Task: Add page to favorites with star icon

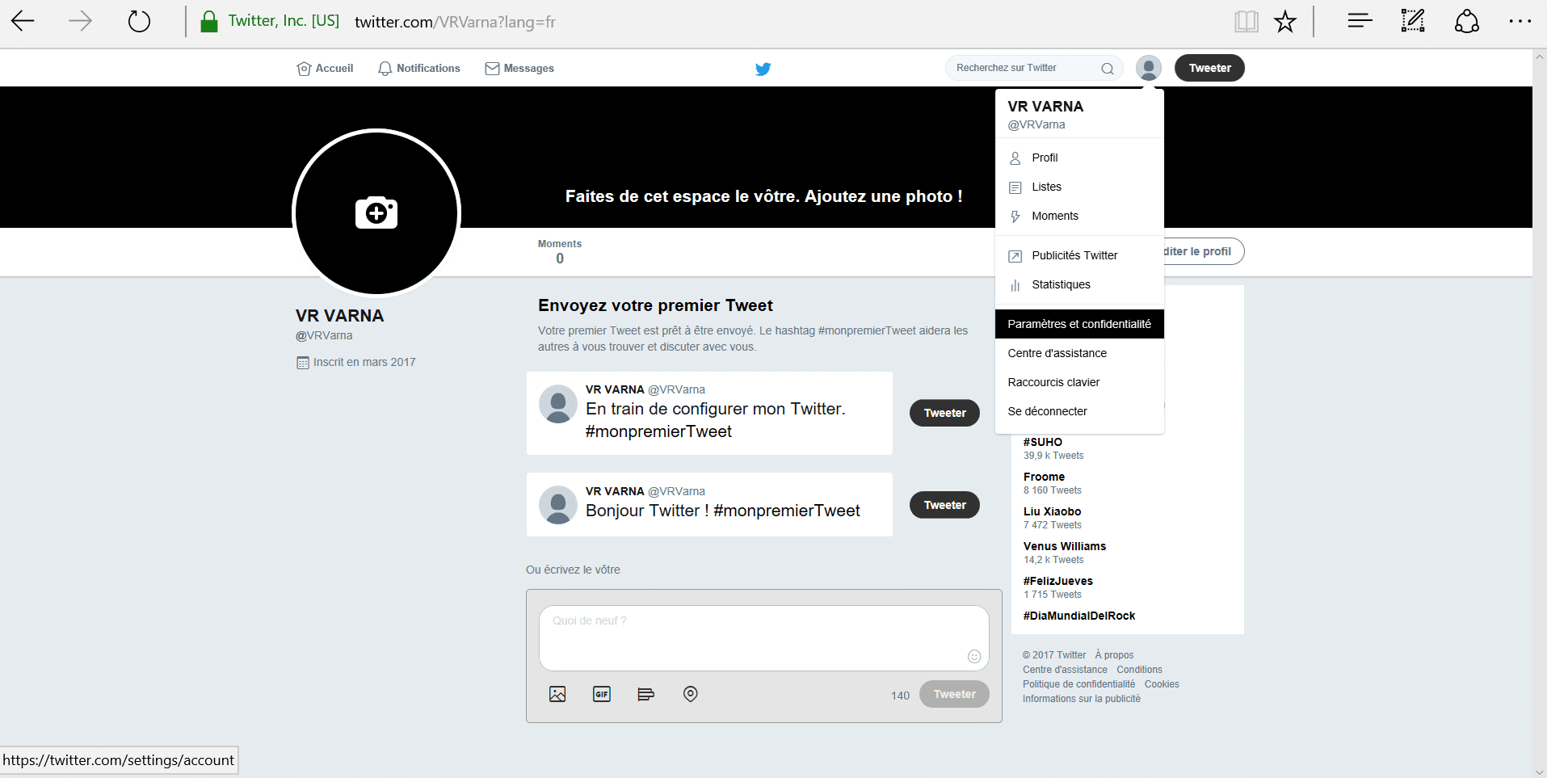Action: [x=1285, y=22]
